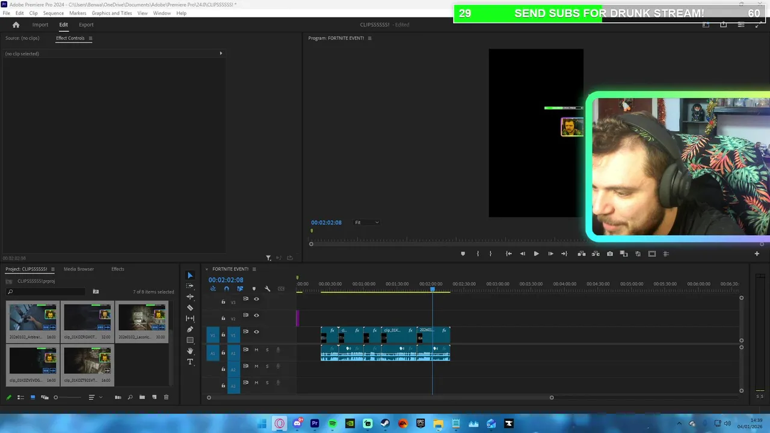This screenshot has height=433, width=770.
Task: Open the Button Editor plus icon
Action: pyautogui.click(x=757, y=254)
